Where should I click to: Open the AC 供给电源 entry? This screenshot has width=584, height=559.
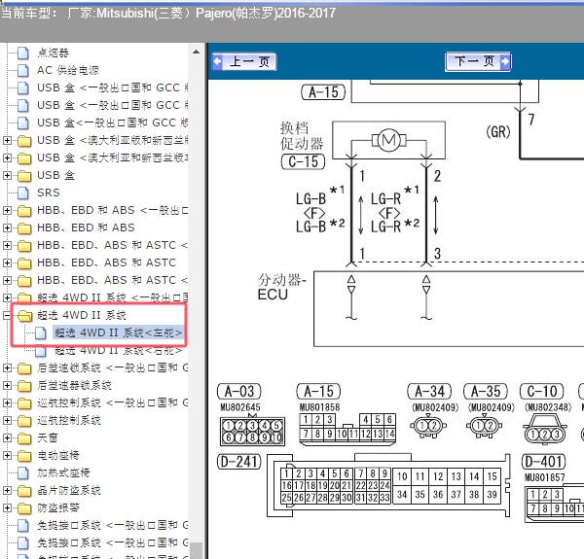click(x=68, y=70)
